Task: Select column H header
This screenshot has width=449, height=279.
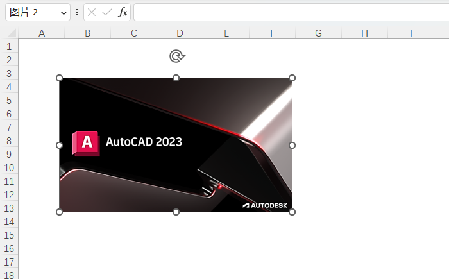Action: pyautogui.click(x=364, y=33)
